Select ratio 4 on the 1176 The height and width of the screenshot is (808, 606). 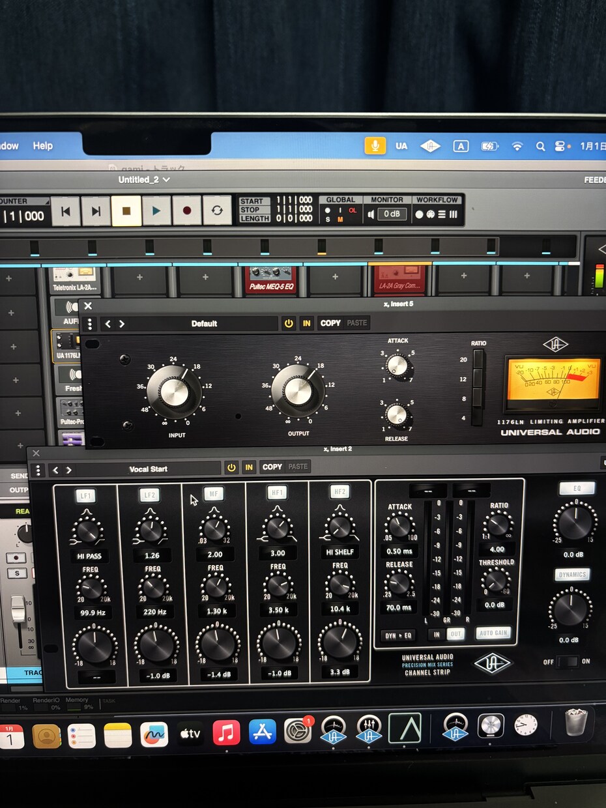coord(478,417)
